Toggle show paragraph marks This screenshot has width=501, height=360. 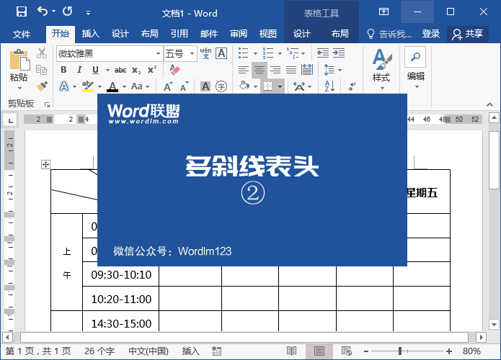352,86
